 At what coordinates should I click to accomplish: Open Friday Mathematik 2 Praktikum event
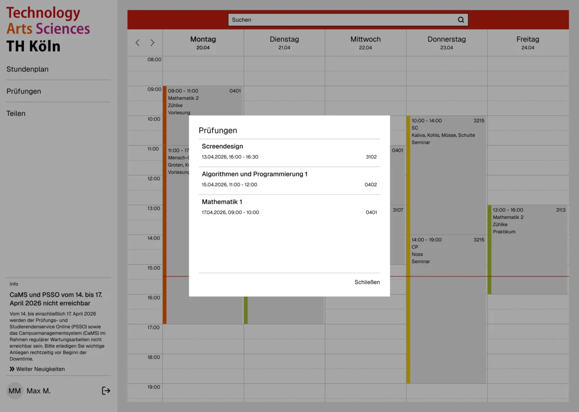528,249
